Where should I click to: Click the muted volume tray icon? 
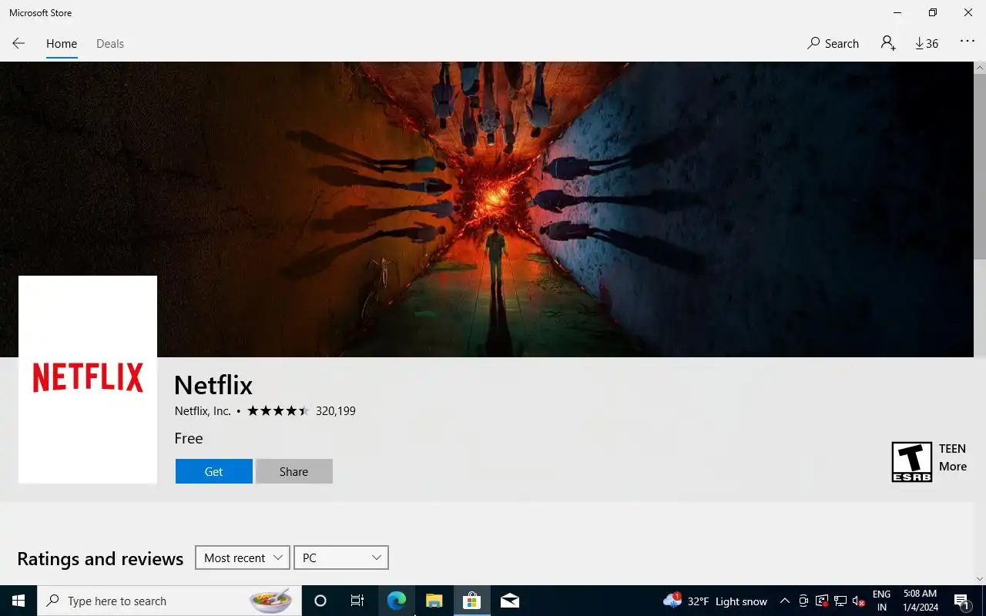(859, 601)
